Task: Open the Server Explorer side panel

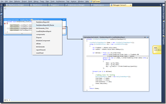Action: 1,19
